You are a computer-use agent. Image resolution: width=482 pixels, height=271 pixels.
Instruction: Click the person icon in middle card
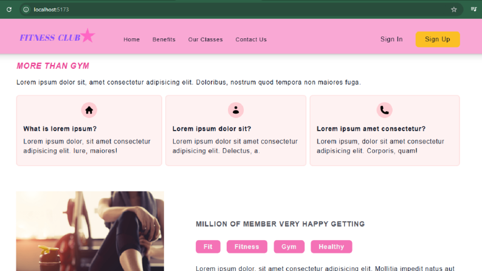coord(236,110)
